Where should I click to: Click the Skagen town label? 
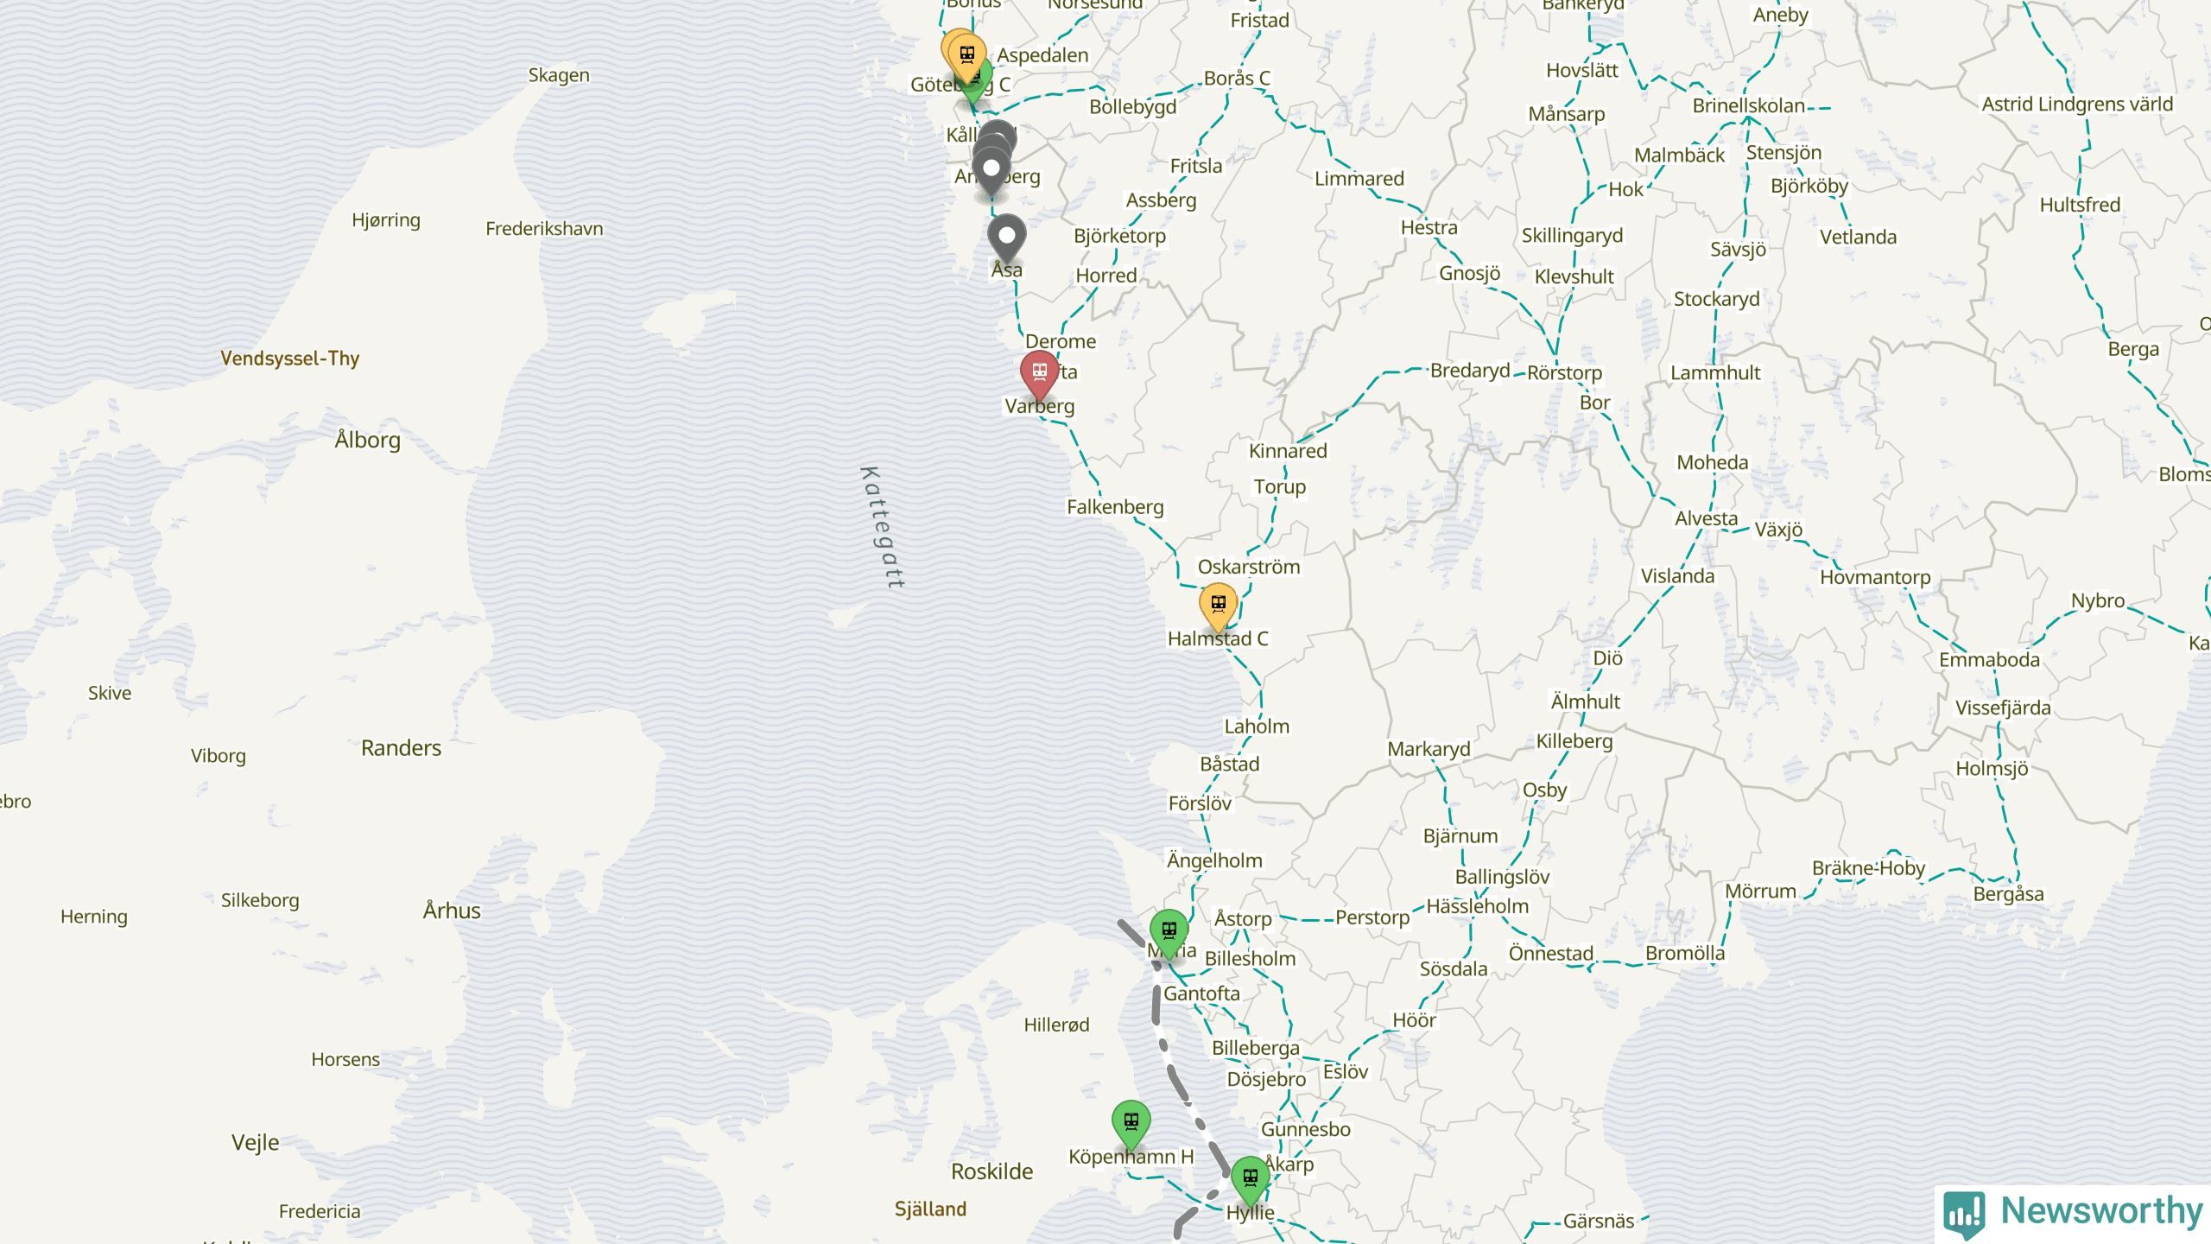click(559, 75)
